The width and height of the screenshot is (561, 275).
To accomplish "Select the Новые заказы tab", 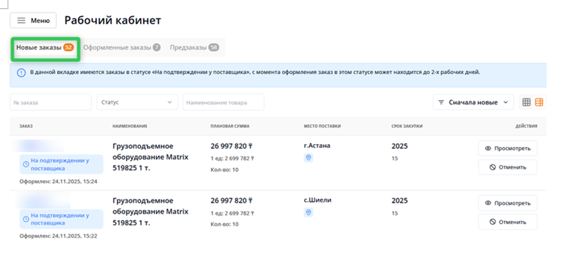I will (x=39, y=48).
